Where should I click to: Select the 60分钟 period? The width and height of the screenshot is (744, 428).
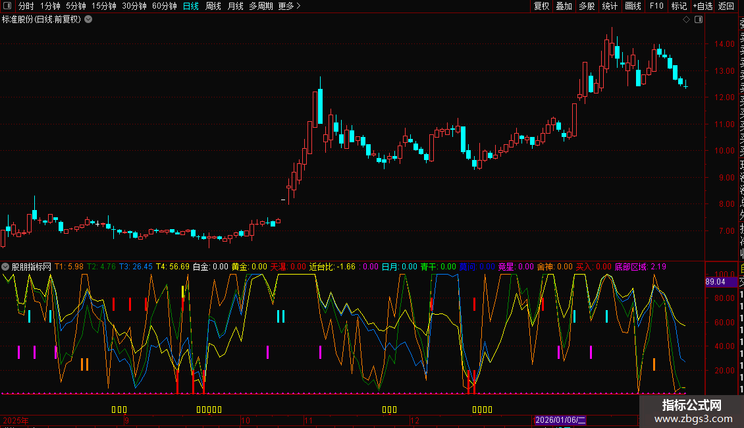164,6
